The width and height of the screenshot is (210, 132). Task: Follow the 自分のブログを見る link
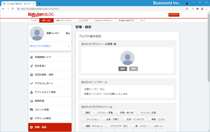[x=40, y=46]
